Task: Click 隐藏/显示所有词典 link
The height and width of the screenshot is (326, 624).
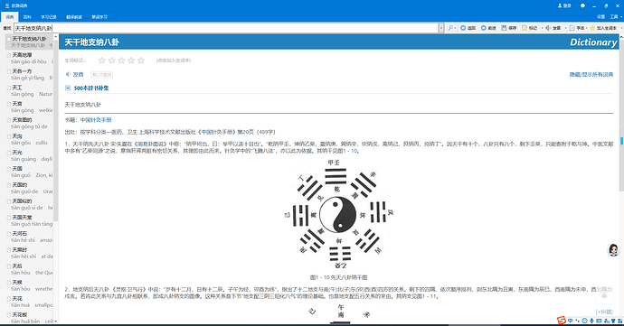Action: (591, 74)
